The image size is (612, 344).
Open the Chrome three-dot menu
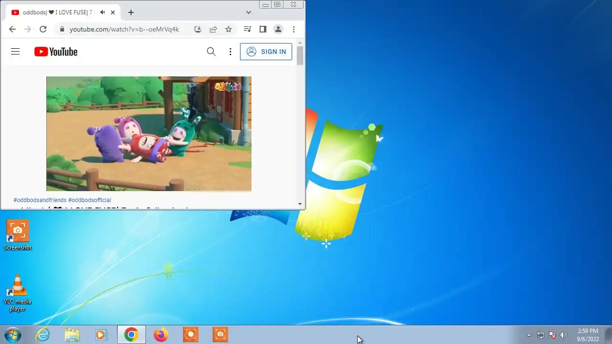point(294,29)
